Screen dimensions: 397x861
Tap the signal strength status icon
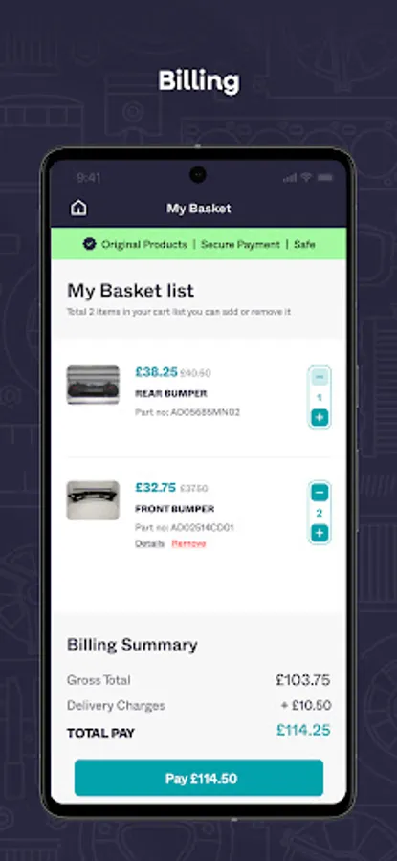click(x=289, y=177)
